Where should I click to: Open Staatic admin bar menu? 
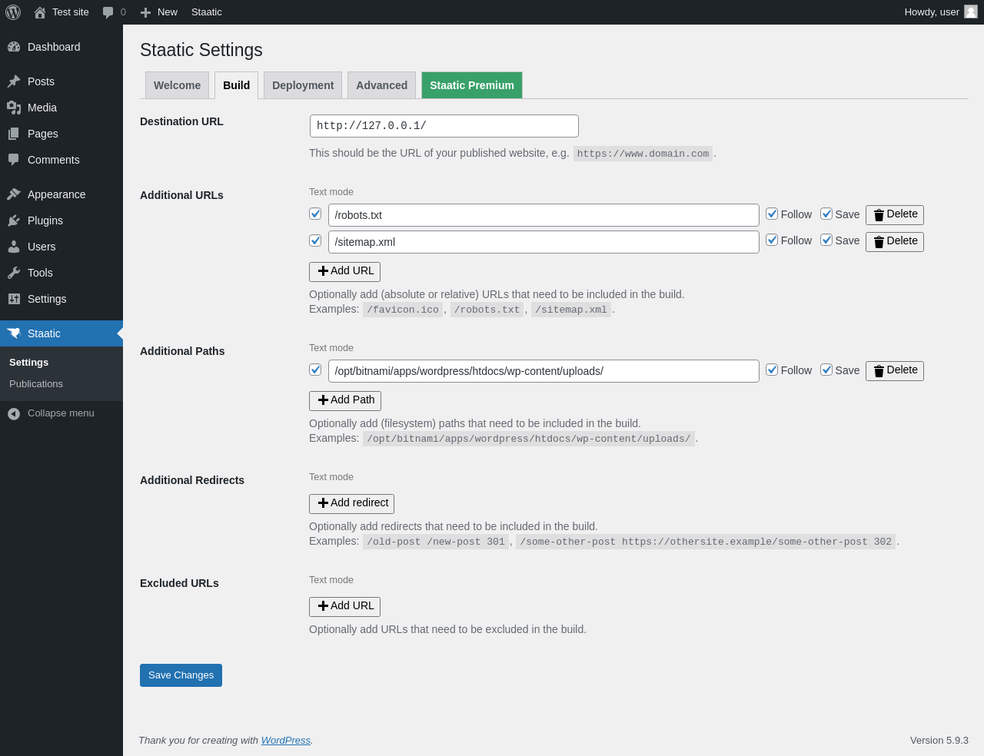206,12
